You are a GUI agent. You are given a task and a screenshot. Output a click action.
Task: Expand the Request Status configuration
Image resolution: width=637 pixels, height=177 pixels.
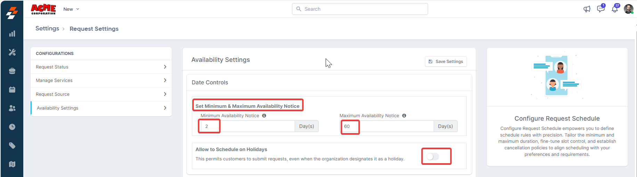pyautogui.click(x=101, y=67)
